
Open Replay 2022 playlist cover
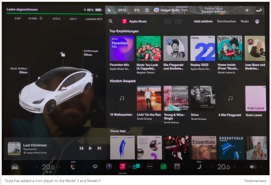(203, 48)
